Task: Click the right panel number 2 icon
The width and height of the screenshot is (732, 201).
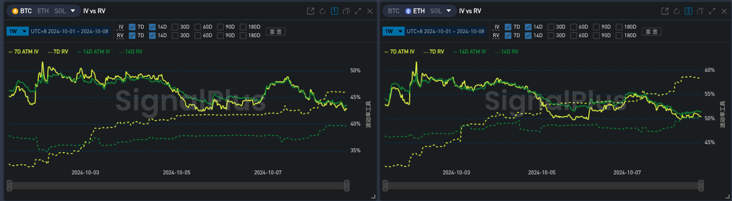Action: point(688,11)
